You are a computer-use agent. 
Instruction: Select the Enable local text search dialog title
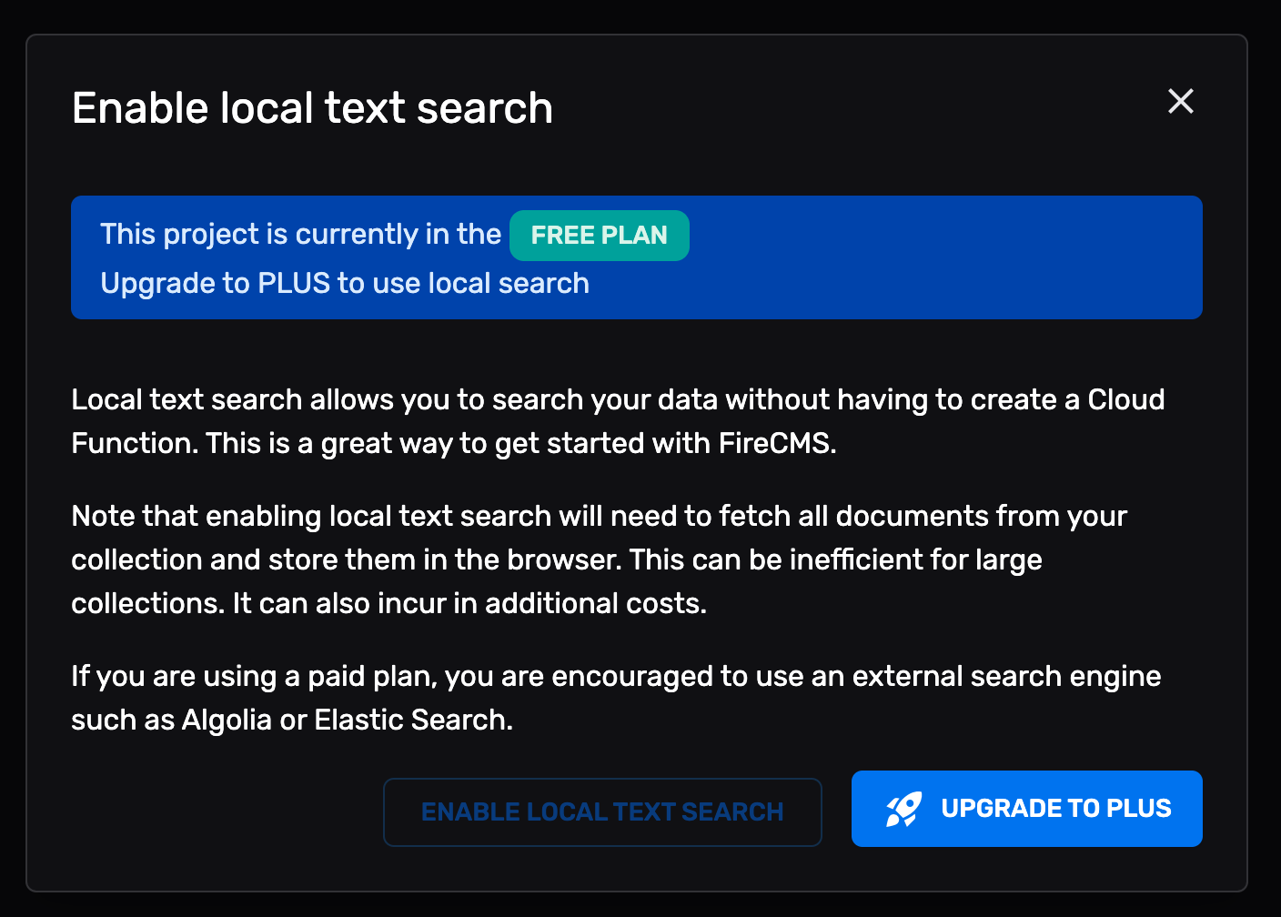312,107
